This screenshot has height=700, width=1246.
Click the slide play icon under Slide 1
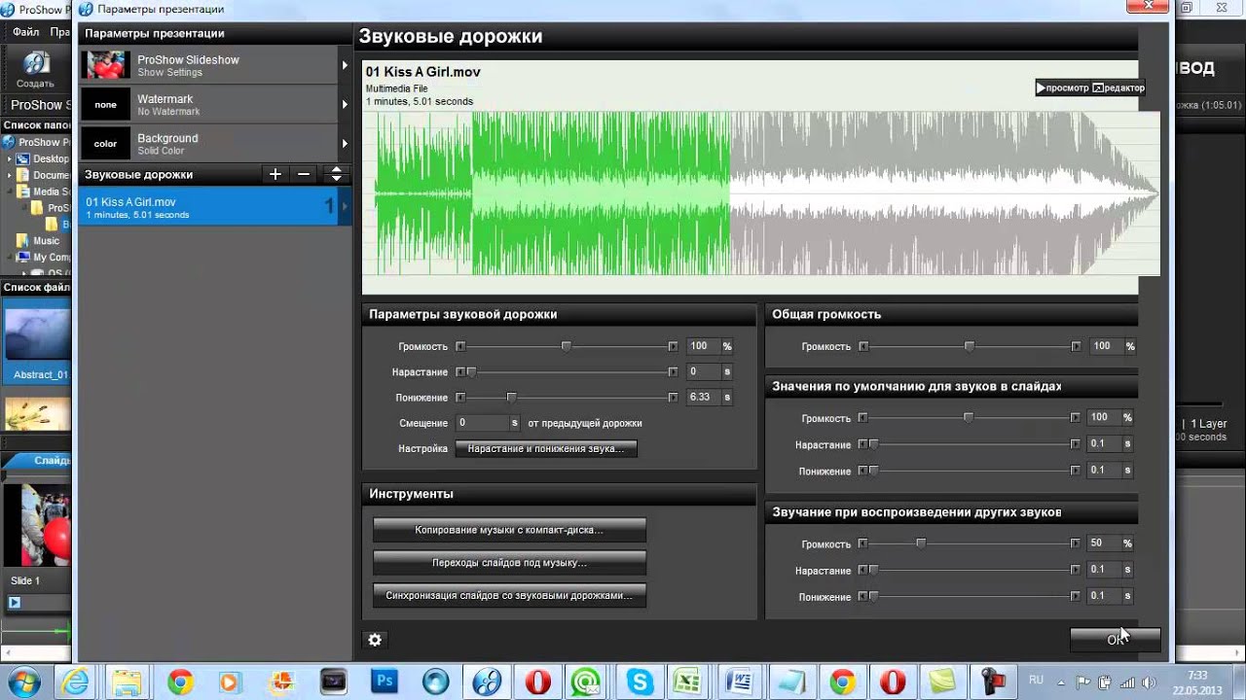pos(15,603)
